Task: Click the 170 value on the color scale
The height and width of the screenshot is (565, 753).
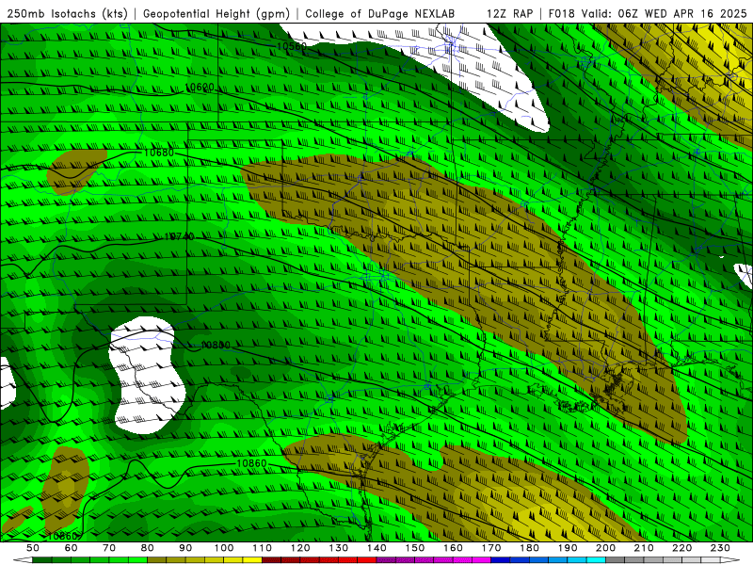Action: pyautogui.click(x=491, y=548)
